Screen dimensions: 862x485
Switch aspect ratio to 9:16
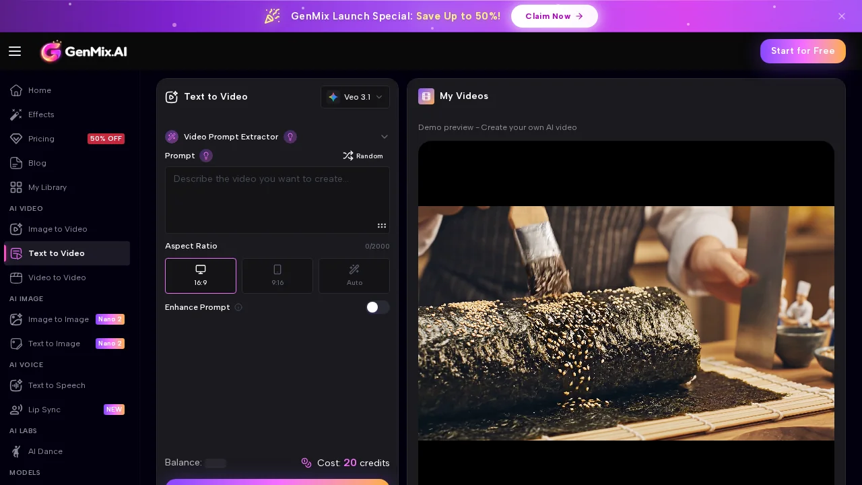tap(277, 276)
